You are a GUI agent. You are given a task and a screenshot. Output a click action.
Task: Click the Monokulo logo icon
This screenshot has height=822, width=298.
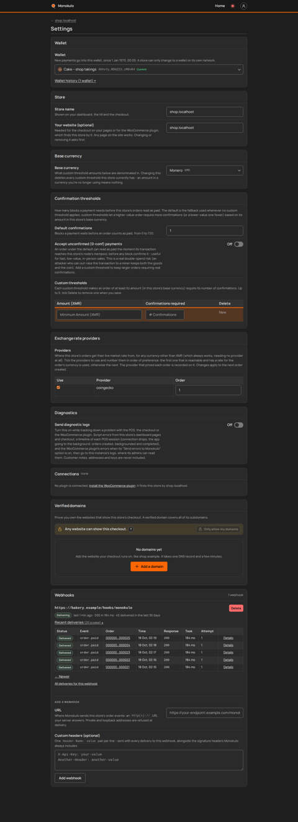point(53,6)
